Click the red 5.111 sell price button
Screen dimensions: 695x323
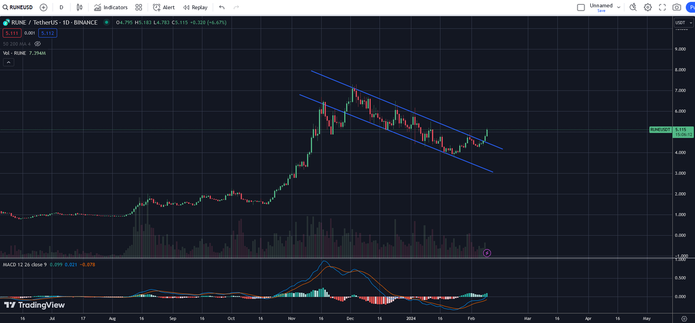click(12, 33)
